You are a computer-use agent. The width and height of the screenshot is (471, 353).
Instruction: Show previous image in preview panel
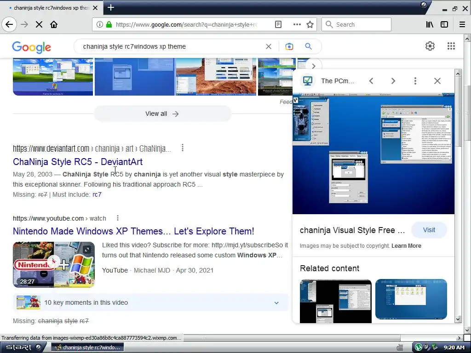[x=371, y=81]
